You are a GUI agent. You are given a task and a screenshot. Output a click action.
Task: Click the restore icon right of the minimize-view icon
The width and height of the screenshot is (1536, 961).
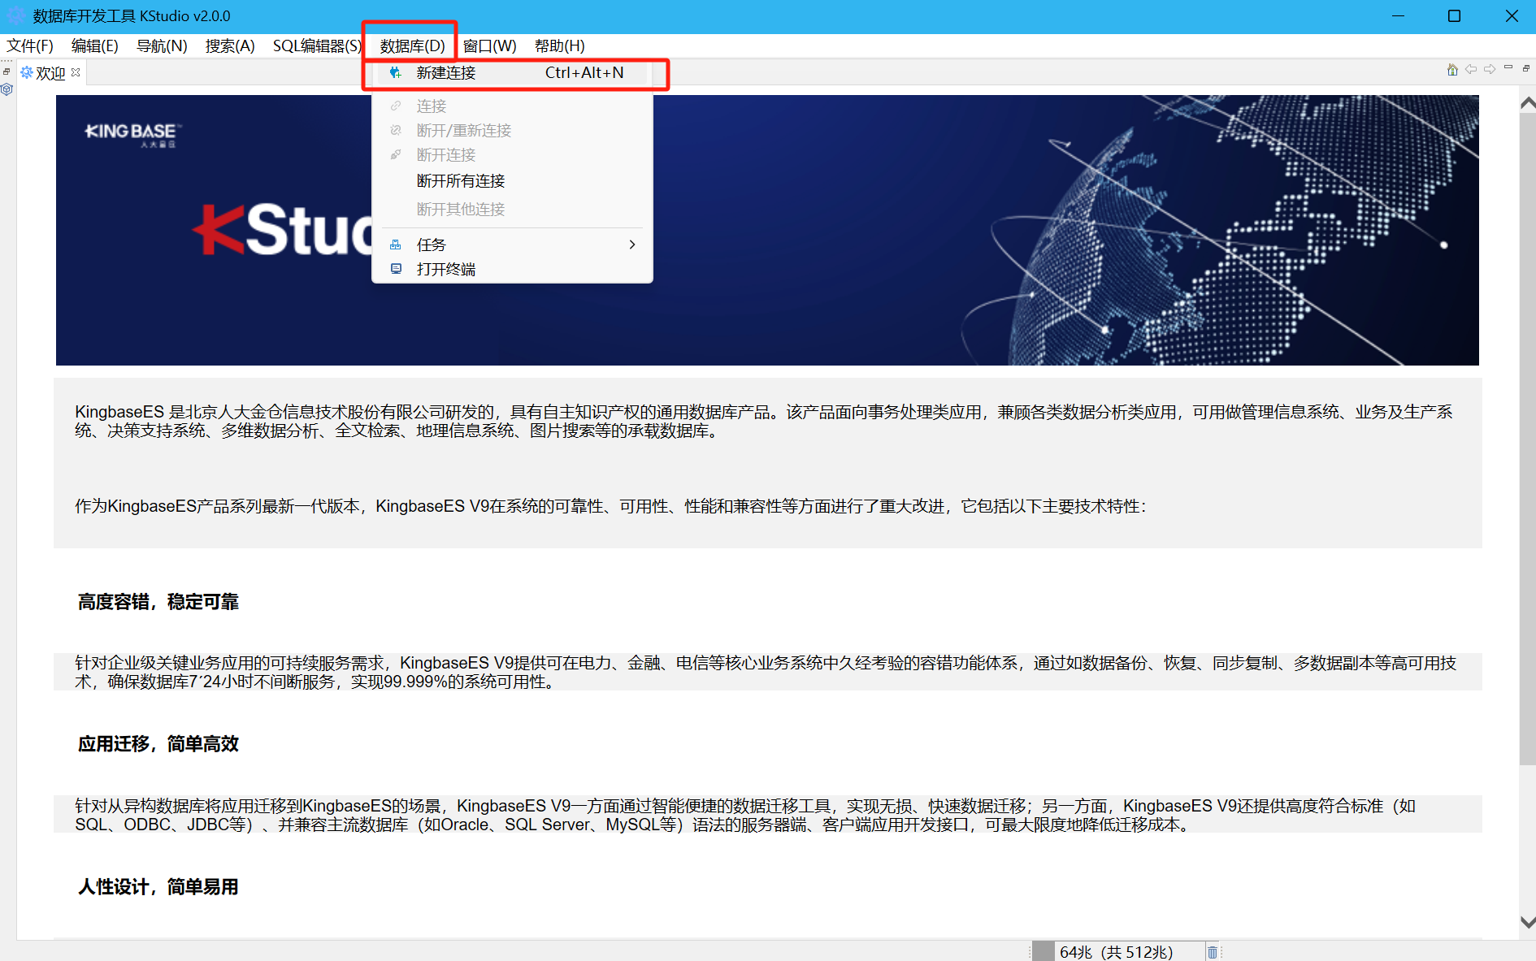coord(1526,68)
